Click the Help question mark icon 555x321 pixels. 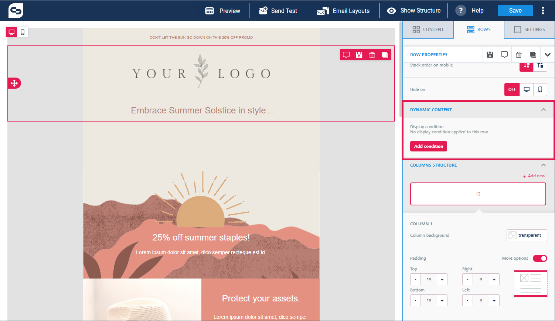(x=461, y=11)
